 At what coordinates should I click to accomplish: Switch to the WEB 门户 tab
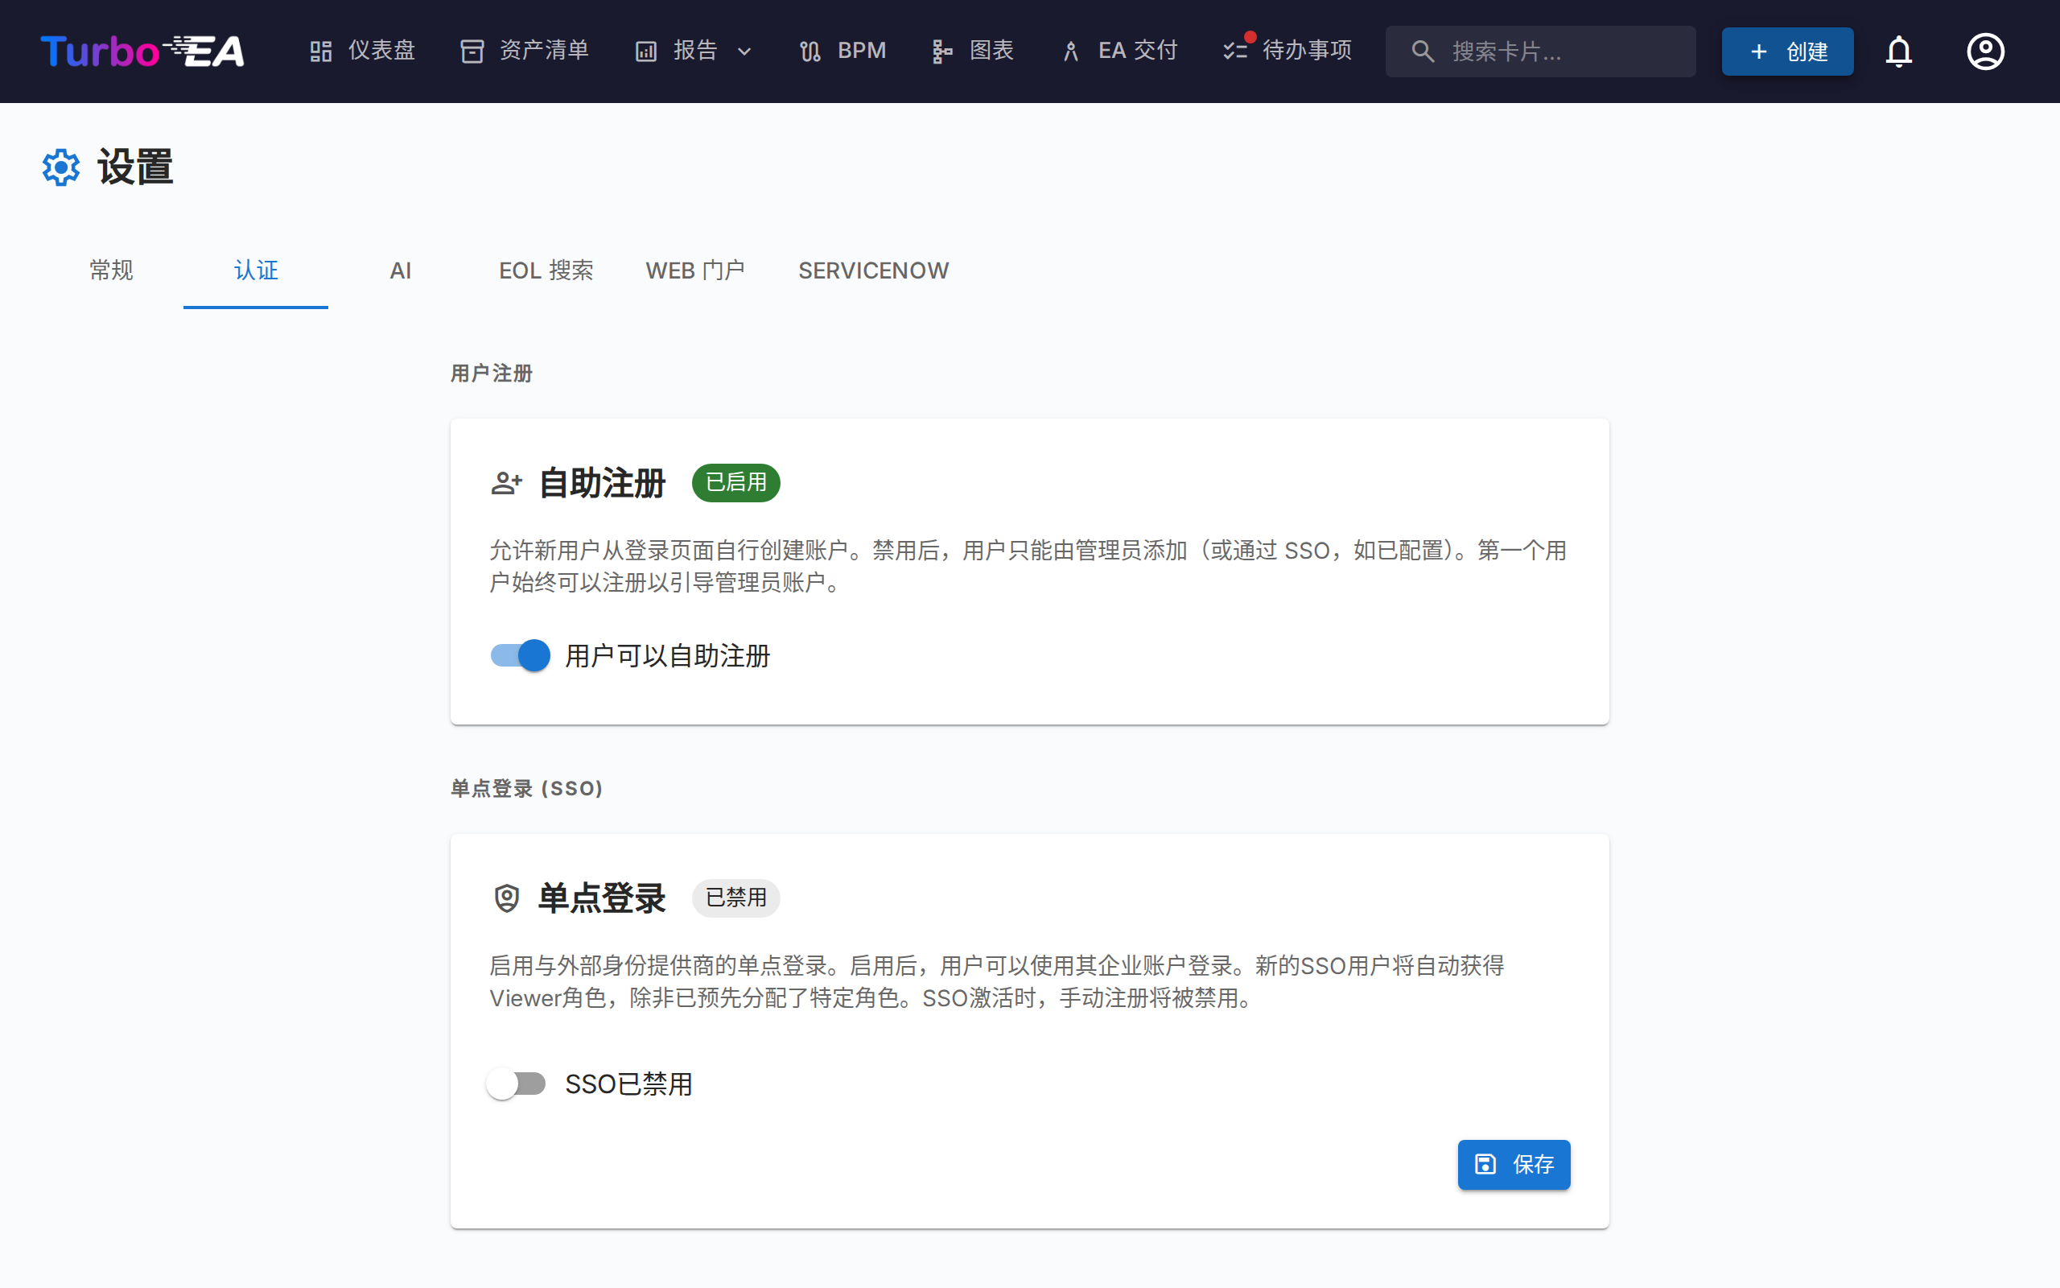point(696,270)
